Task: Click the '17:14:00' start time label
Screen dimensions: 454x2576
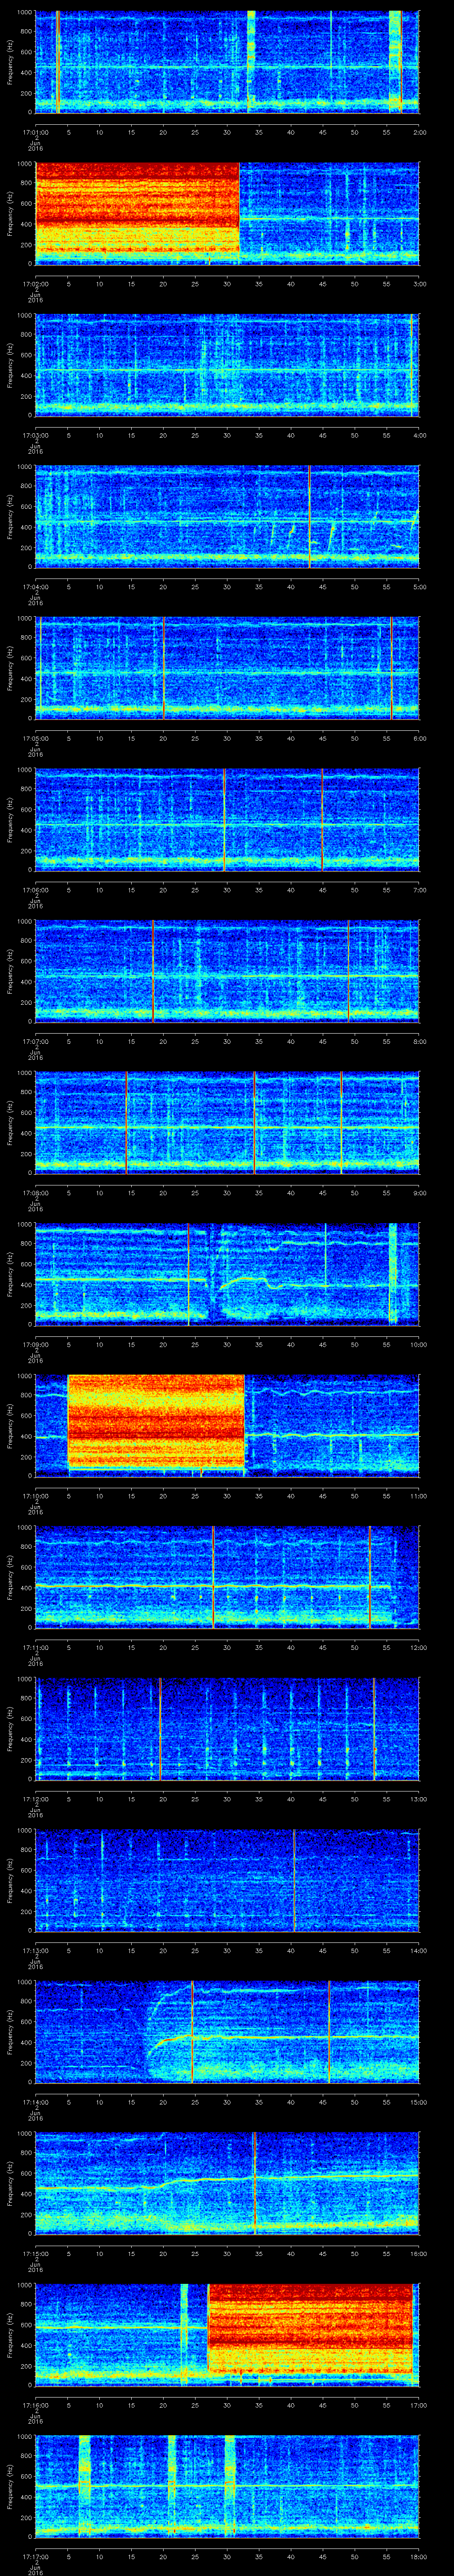Action: pos(35,2102)
